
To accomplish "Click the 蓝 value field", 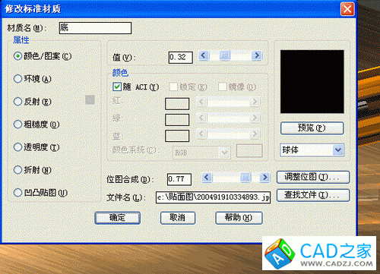I will [177, 136].
